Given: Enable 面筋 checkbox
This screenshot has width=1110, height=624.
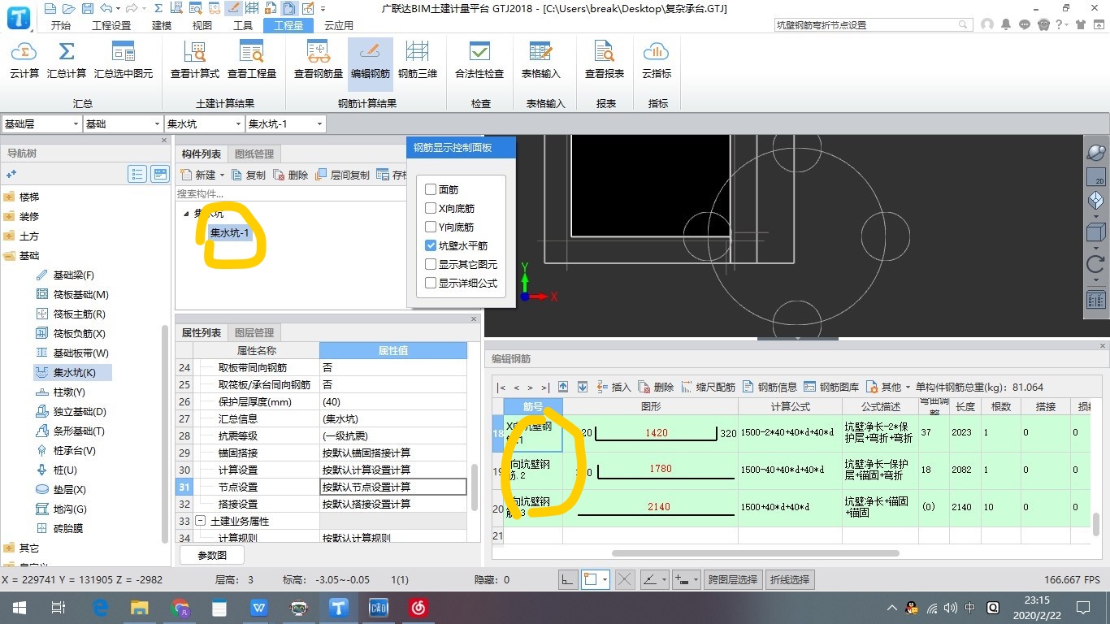Looking at the screenshot, I should click(431, 189).
